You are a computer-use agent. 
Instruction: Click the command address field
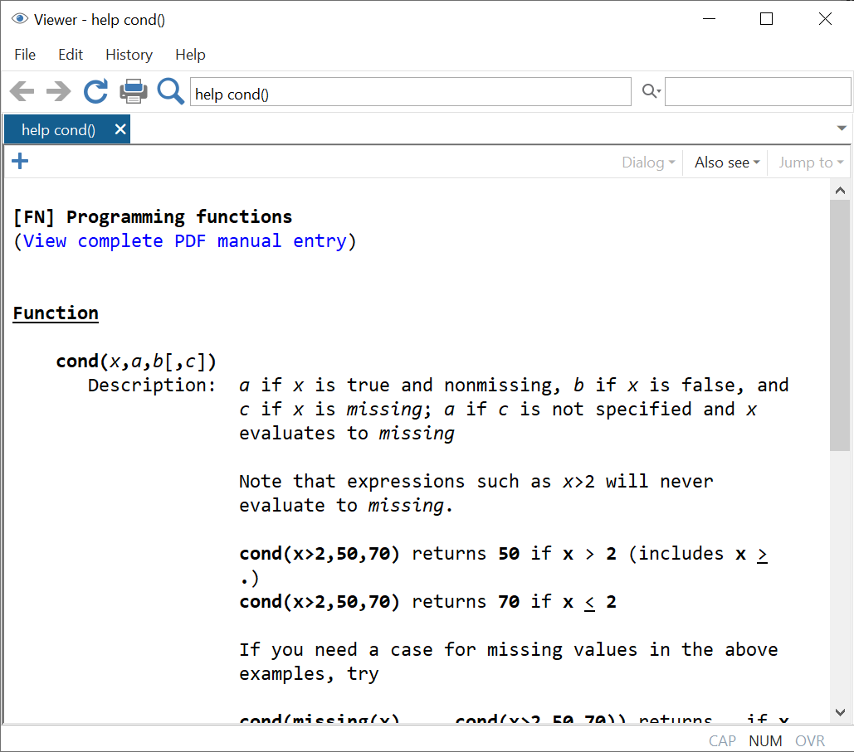(410, 93)
